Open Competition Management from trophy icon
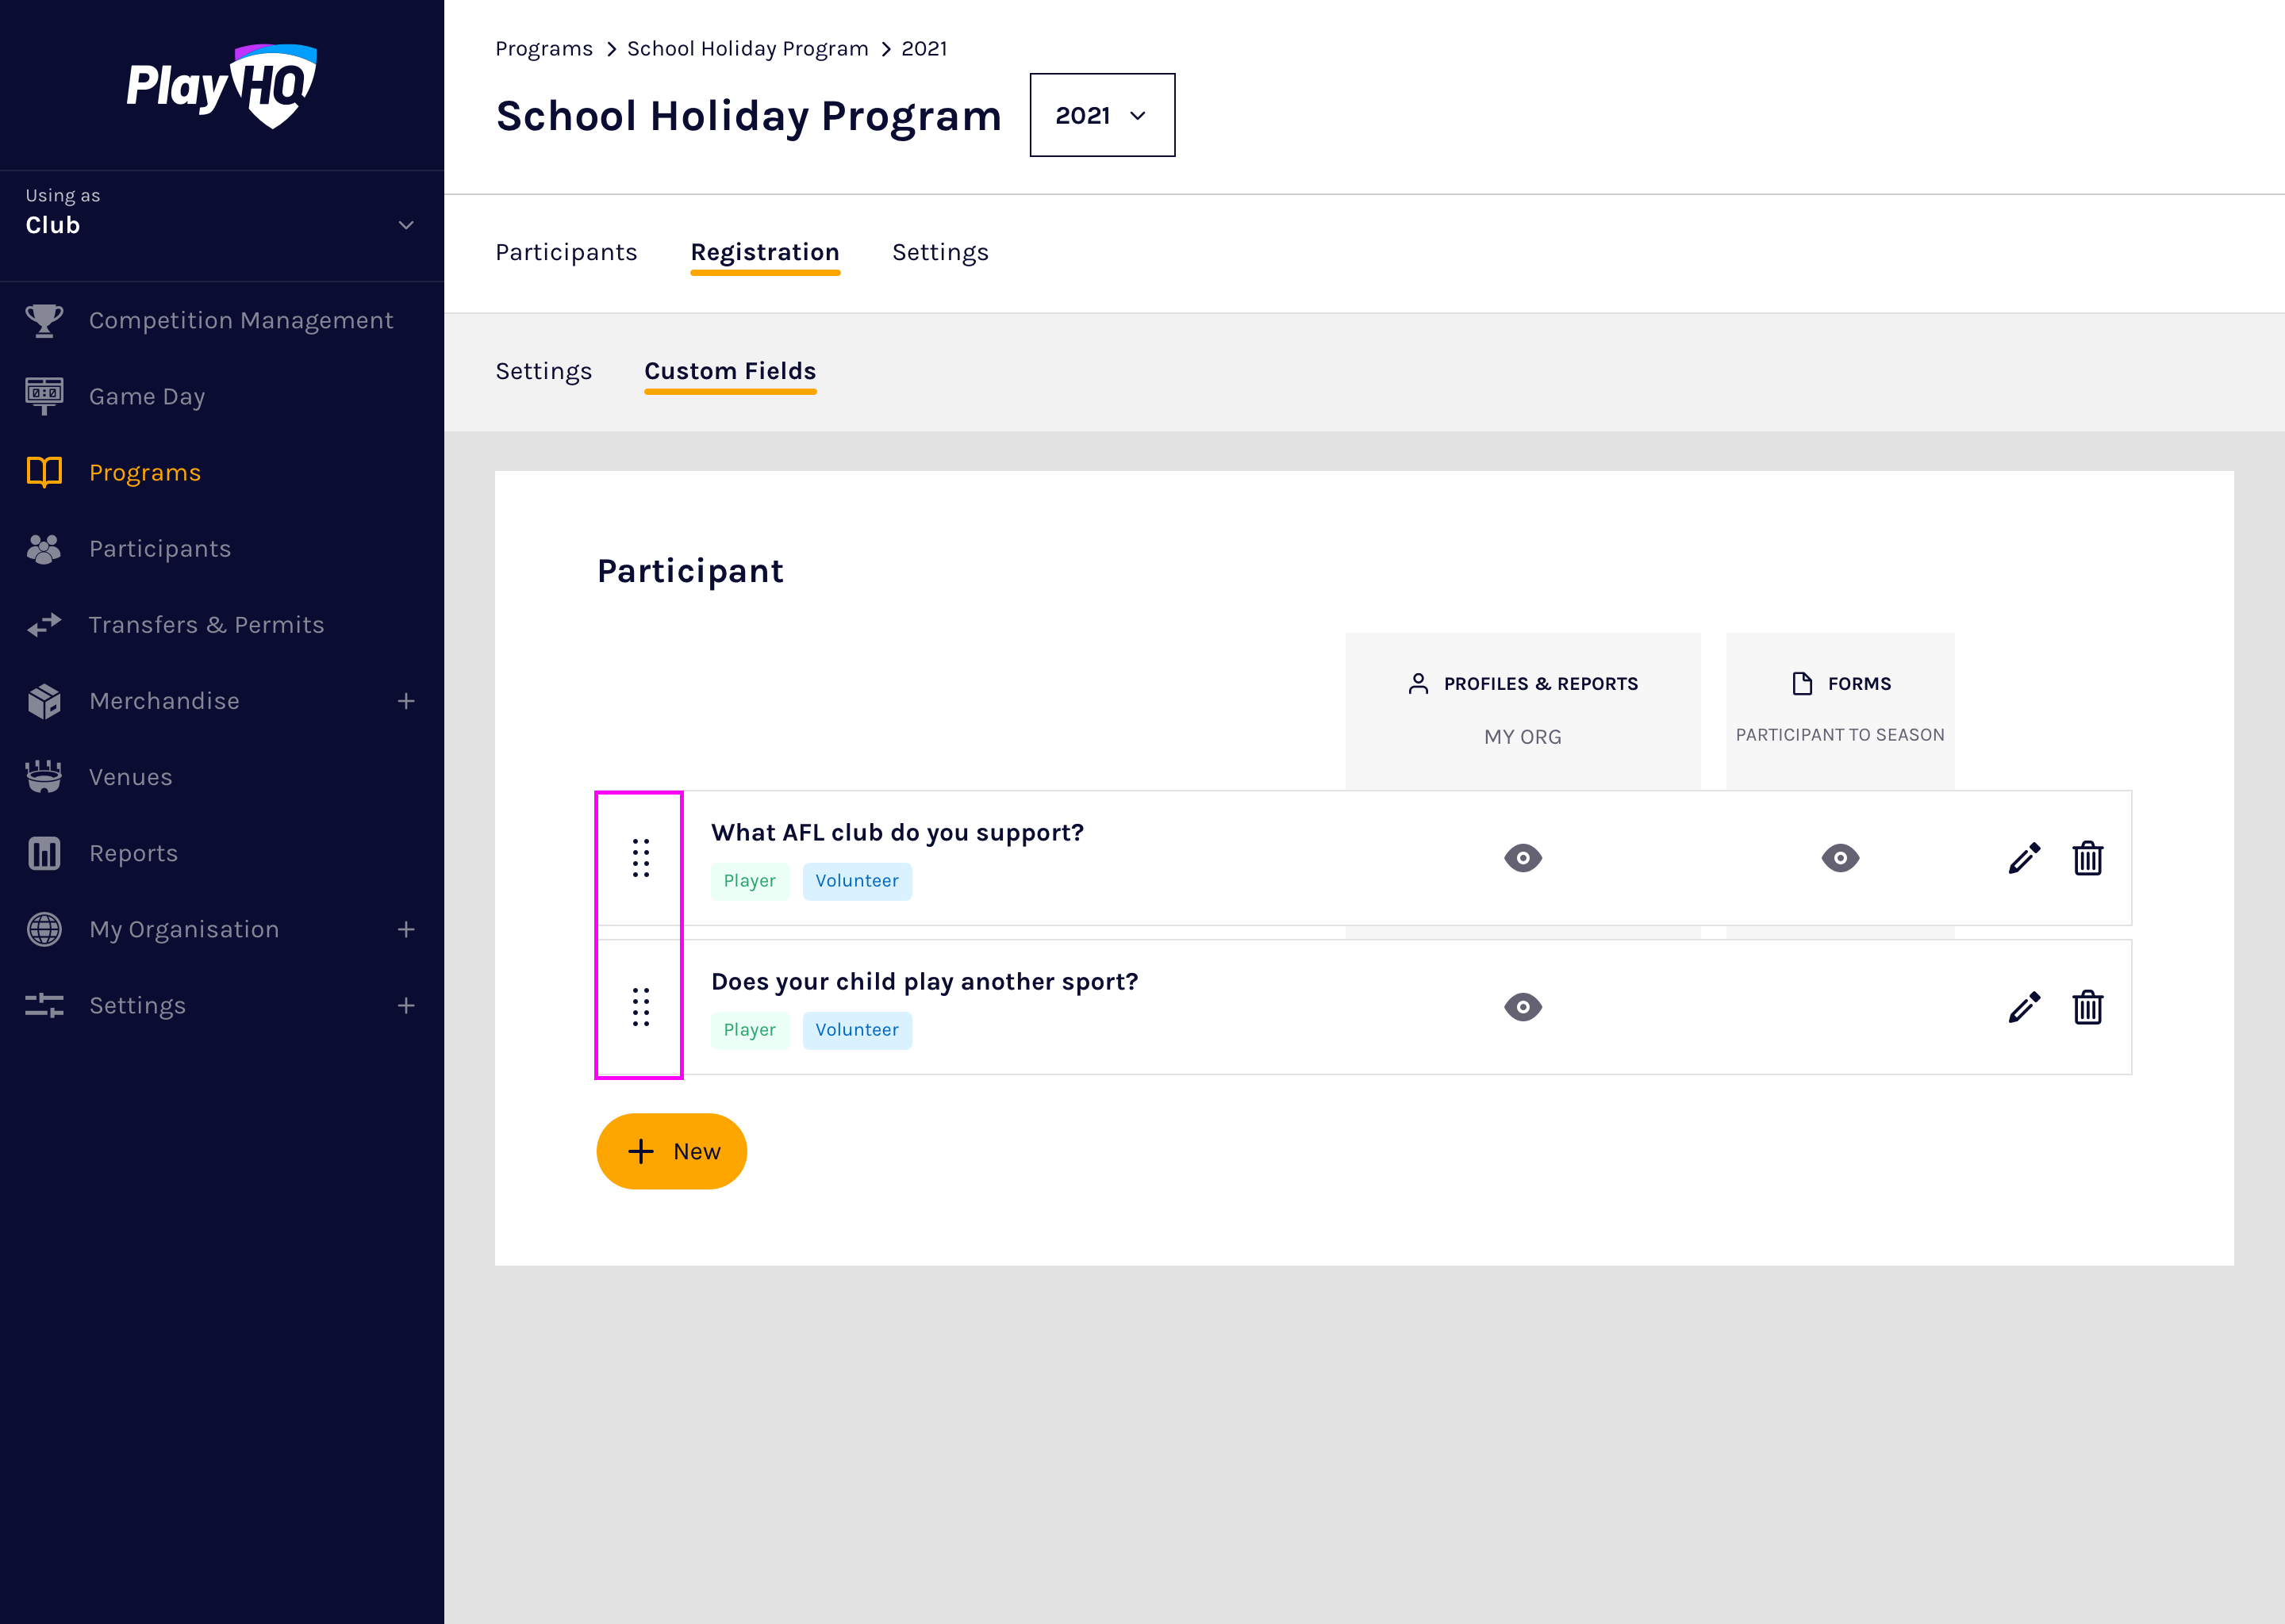Viewport: 2285px width, 1624px height. [x=44, y=320]
